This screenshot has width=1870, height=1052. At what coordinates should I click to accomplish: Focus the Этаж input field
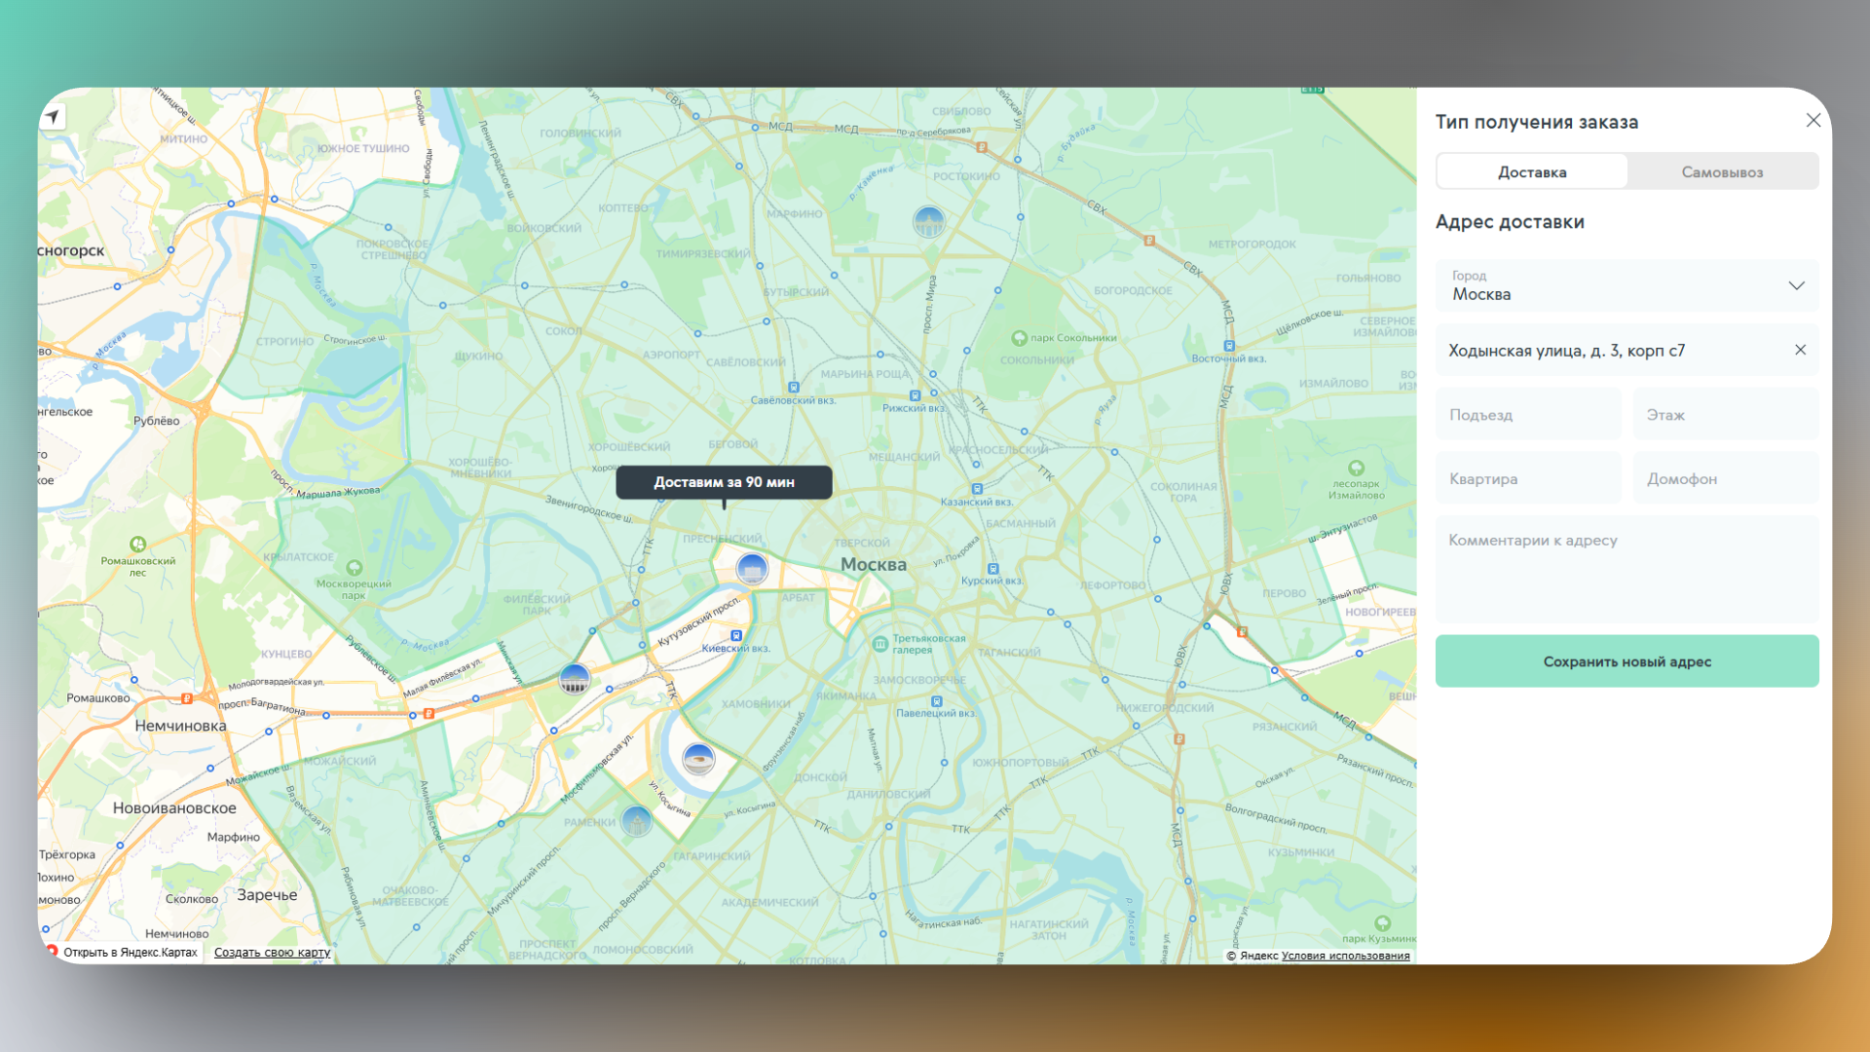tap(1725, 415)
